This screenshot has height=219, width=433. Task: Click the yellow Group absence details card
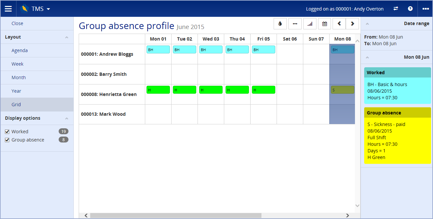(397, 136)
